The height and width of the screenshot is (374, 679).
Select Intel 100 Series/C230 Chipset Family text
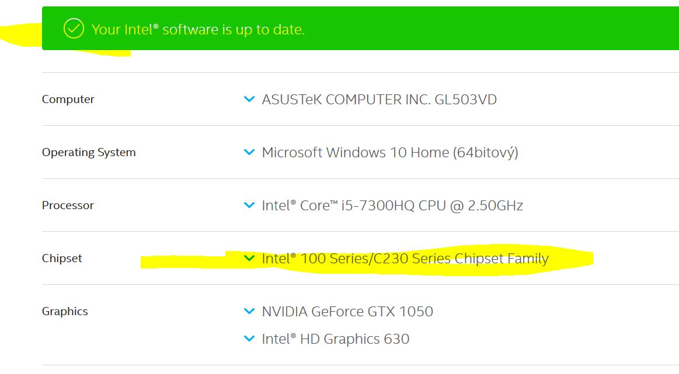pos(405,259)
